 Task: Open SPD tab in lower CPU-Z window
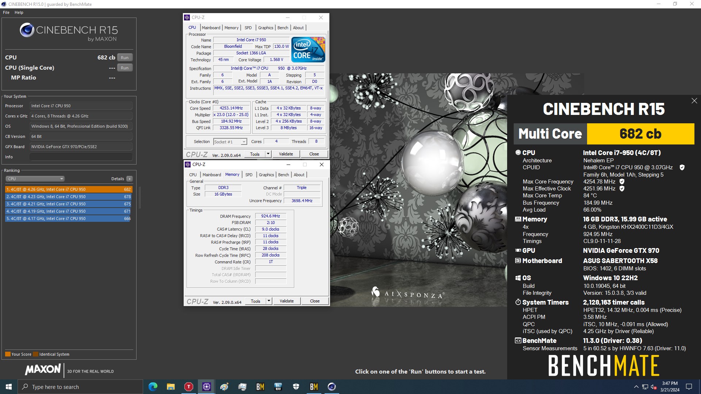click(x=249, y=175)
